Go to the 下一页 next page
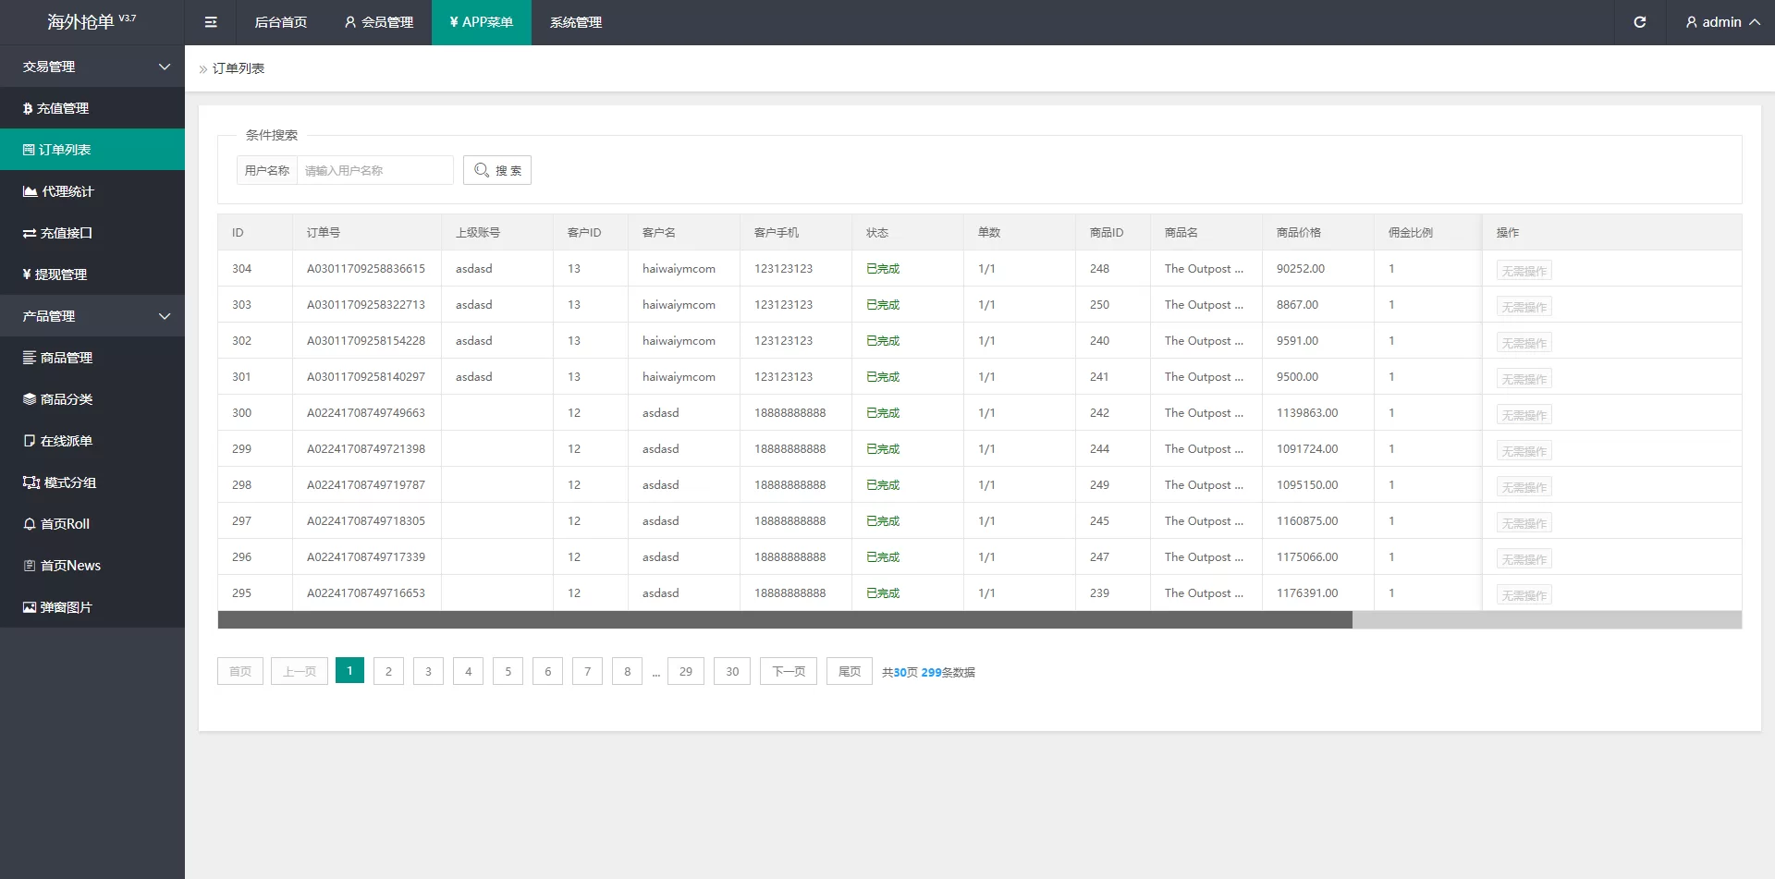The image size is (1775, 879). pos(788,671)
